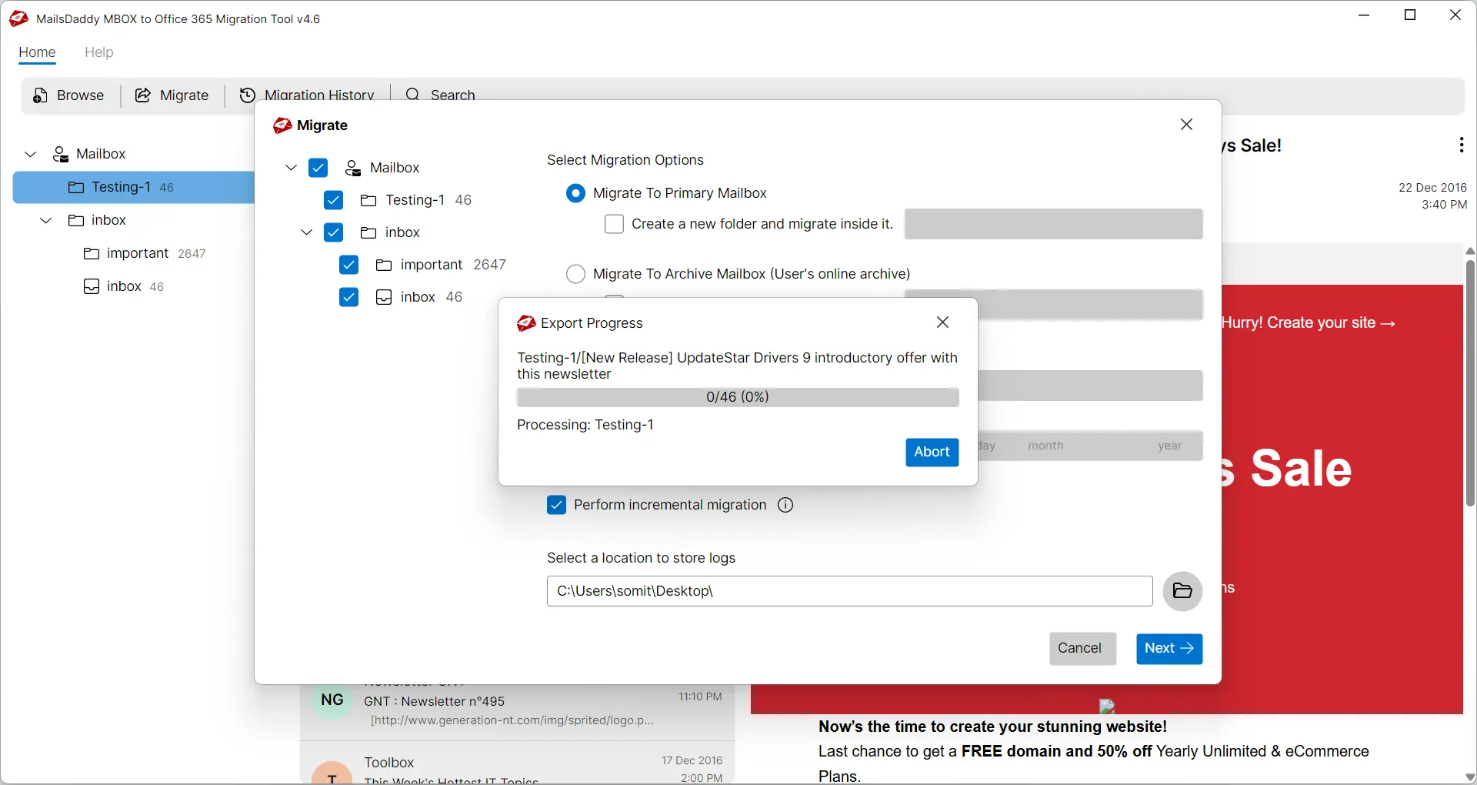Enable Create a new folder checkbox
Screen dimensions: 1477x785
tap(614, 224)
